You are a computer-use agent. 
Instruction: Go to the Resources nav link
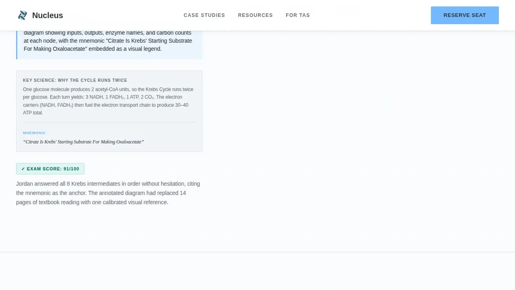tap(255, 15)
